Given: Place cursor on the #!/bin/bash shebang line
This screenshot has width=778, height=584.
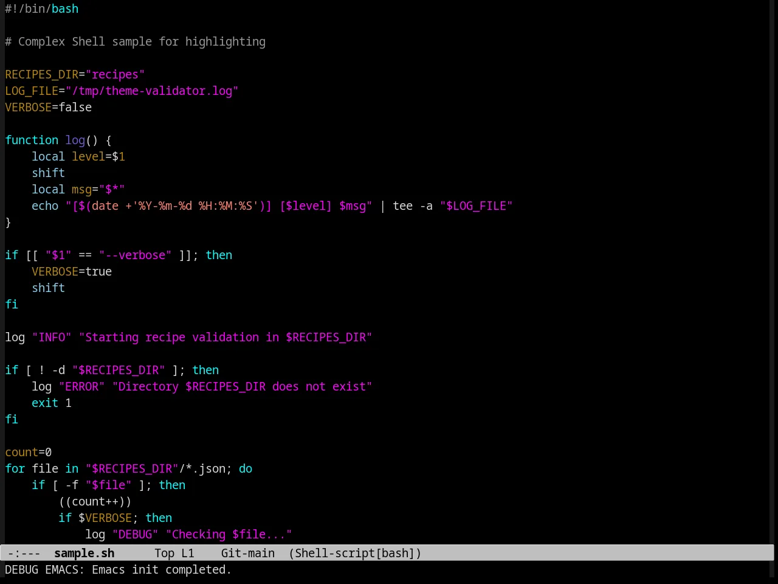Looking at the screenshot, I should (x=42, y=9).
